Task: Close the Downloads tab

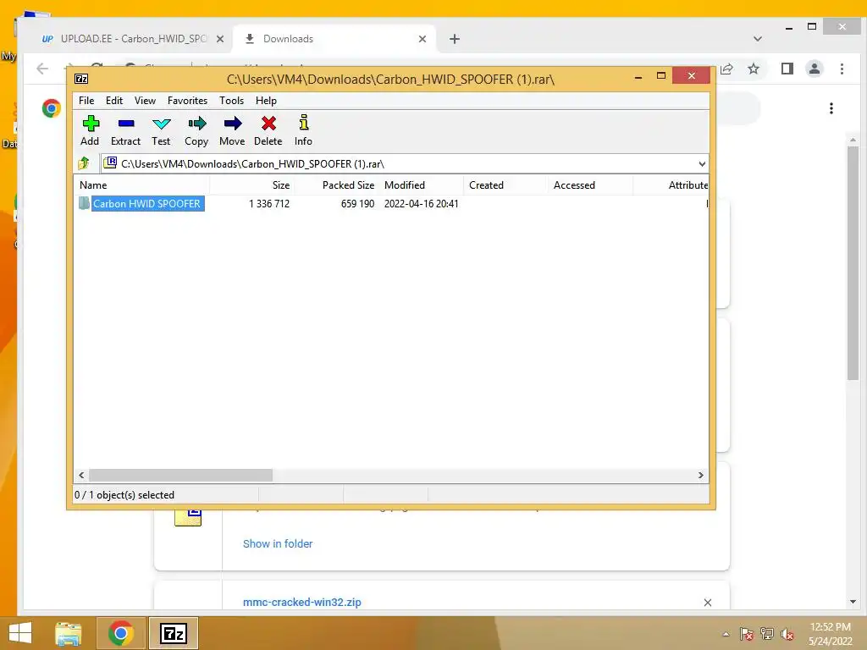Action: point(422,39)
